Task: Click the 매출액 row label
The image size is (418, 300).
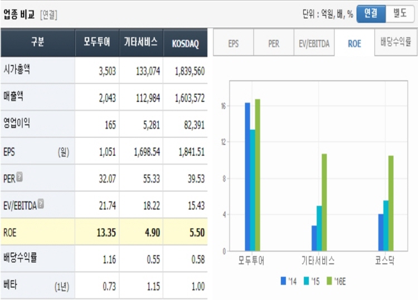Action: (x=13, y=96)
